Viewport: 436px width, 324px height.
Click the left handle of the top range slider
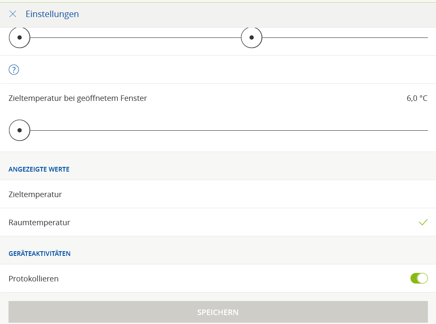point(20,37)
